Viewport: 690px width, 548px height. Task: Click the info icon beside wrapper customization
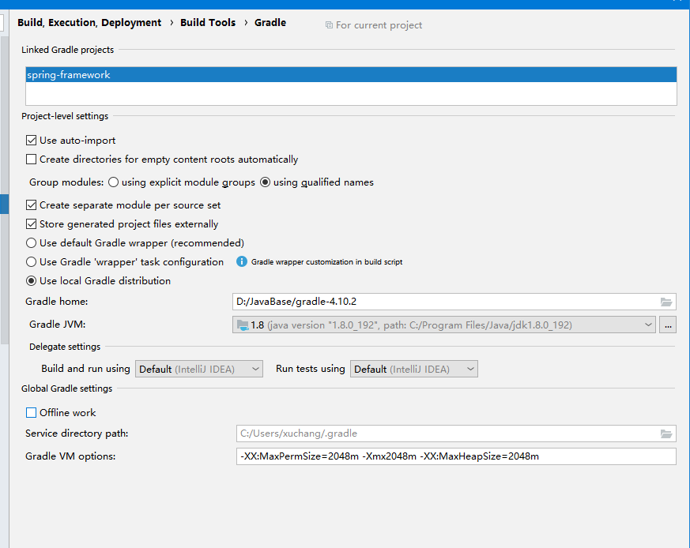[x=242, y=261]
